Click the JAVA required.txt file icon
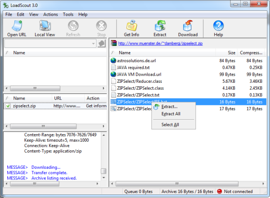The height and width of the screenshot is (198, 270). [x=113, y=67]
